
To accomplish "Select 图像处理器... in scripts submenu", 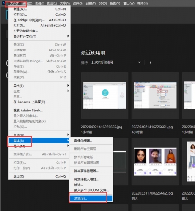I will pos(91,141).
